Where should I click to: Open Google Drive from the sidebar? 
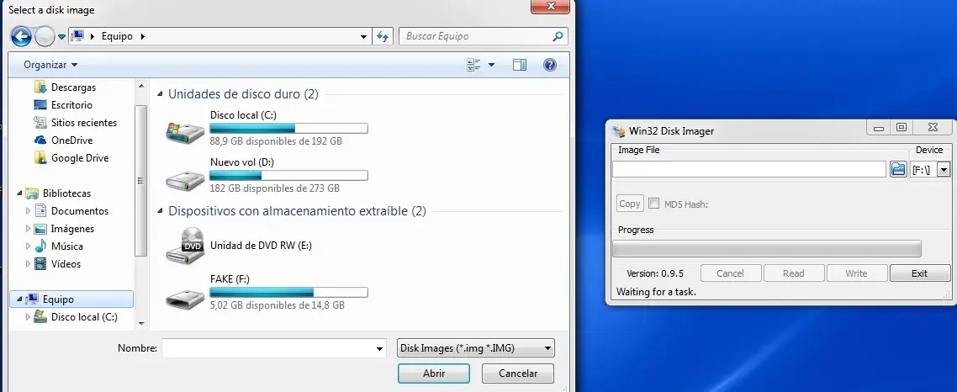point(79,158)
